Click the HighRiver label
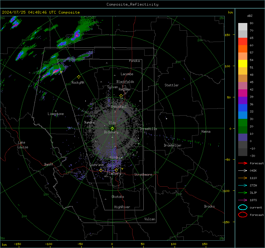Viewport: 265px width, 248px height. pyautogui.click(x=122, y=207)
